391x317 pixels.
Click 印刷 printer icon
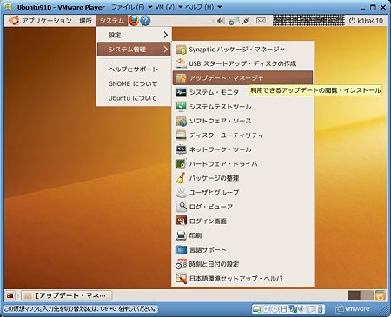point(181,235)
